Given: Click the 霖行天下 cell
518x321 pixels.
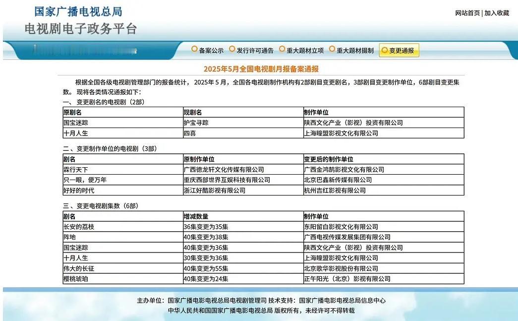Looking at the screenshot, I should 123,170.
